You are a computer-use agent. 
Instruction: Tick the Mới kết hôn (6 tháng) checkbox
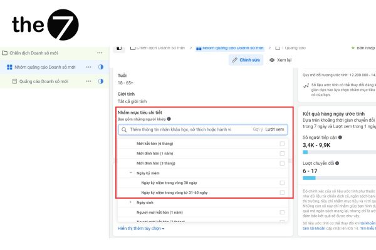(x=282, y=144)
